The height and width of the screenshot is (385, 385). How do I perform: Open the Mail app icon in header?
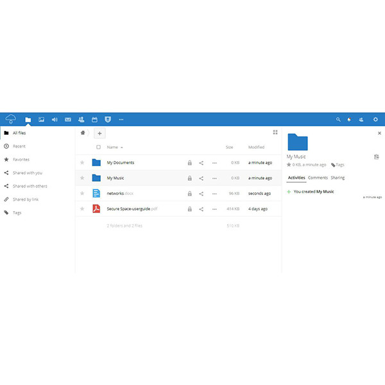[x=68, y=119]
